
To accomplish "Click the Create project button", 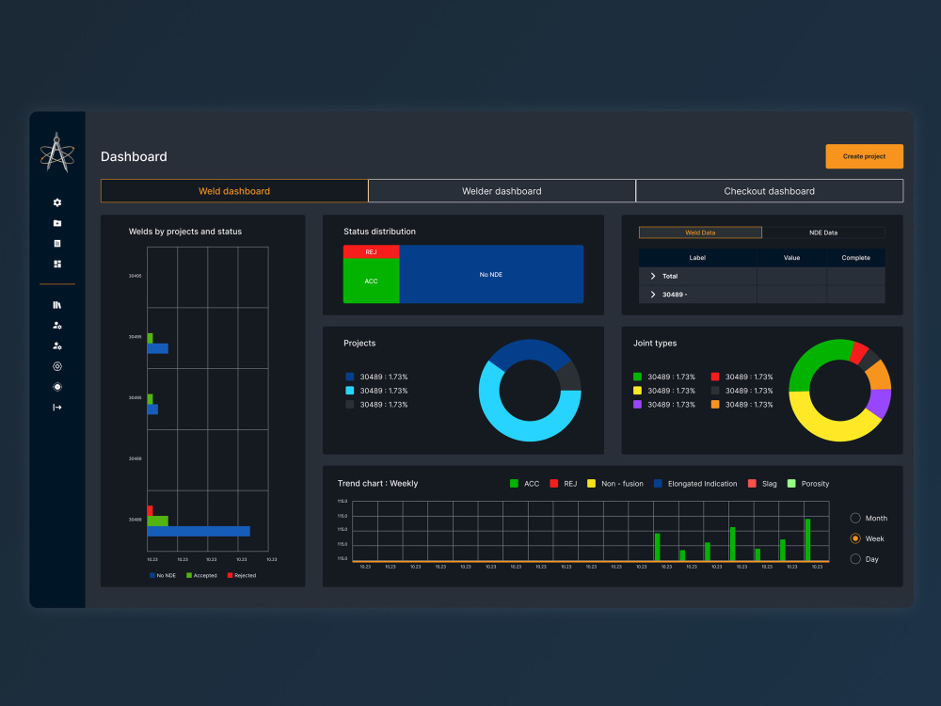I will (x=864, y=156).
